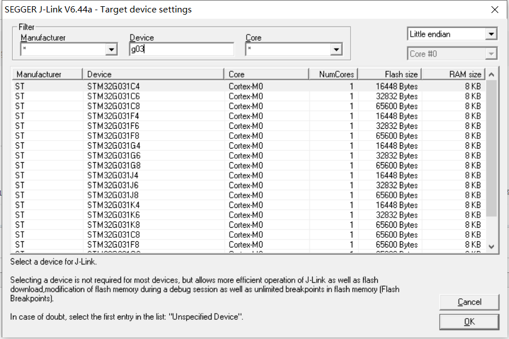Viewport: 509px width, 339px height.
Task: Cancel the target device selection
Action: 469,302
